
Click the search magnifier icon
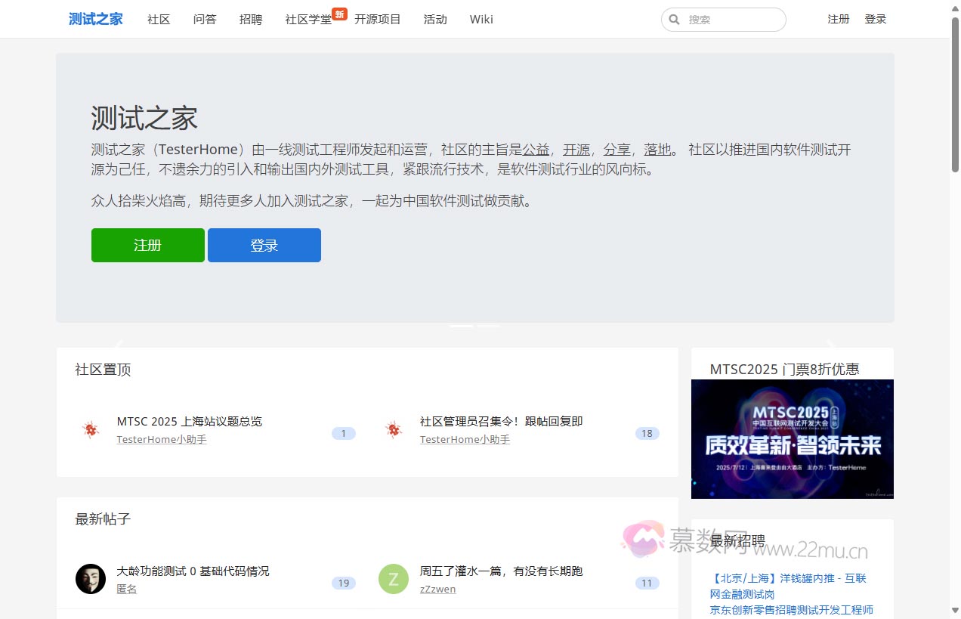click(x=675, y=20)
